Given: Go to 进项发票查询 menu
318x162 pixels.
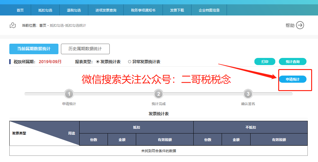Looking at the screenshot, I should pos(106,10).
